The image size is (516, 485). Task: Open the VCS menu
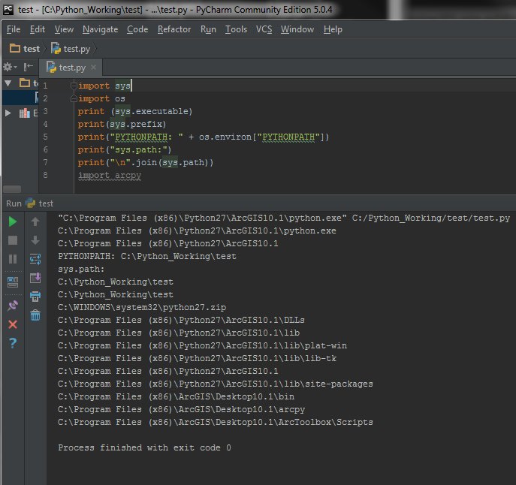point(264,29)
